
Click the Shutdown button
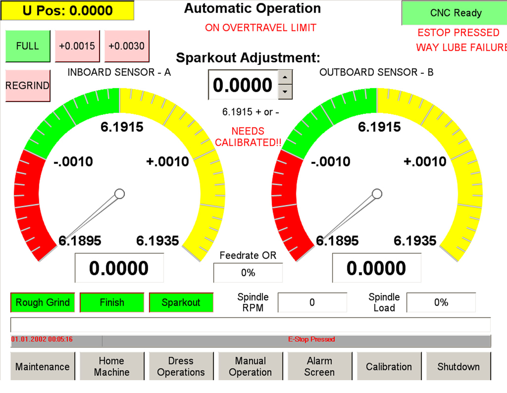[x=458, y=366]
